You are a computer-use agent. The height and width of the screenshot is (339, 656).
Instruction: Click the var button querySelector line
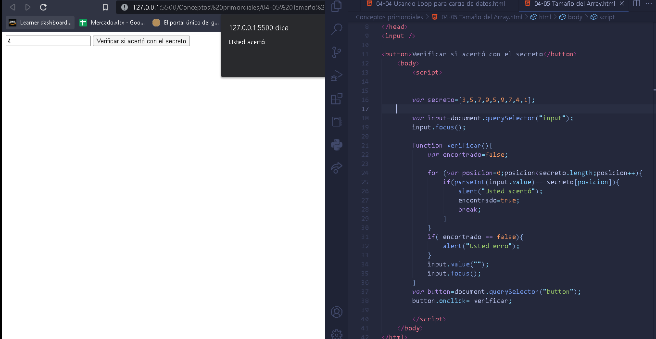(x=497, y=292)
